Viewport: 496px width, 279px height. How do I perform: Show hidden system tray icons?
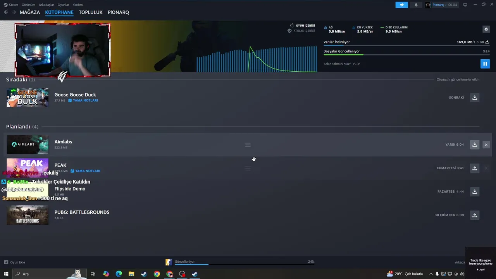pyautogui.click(x=431, y=274)
